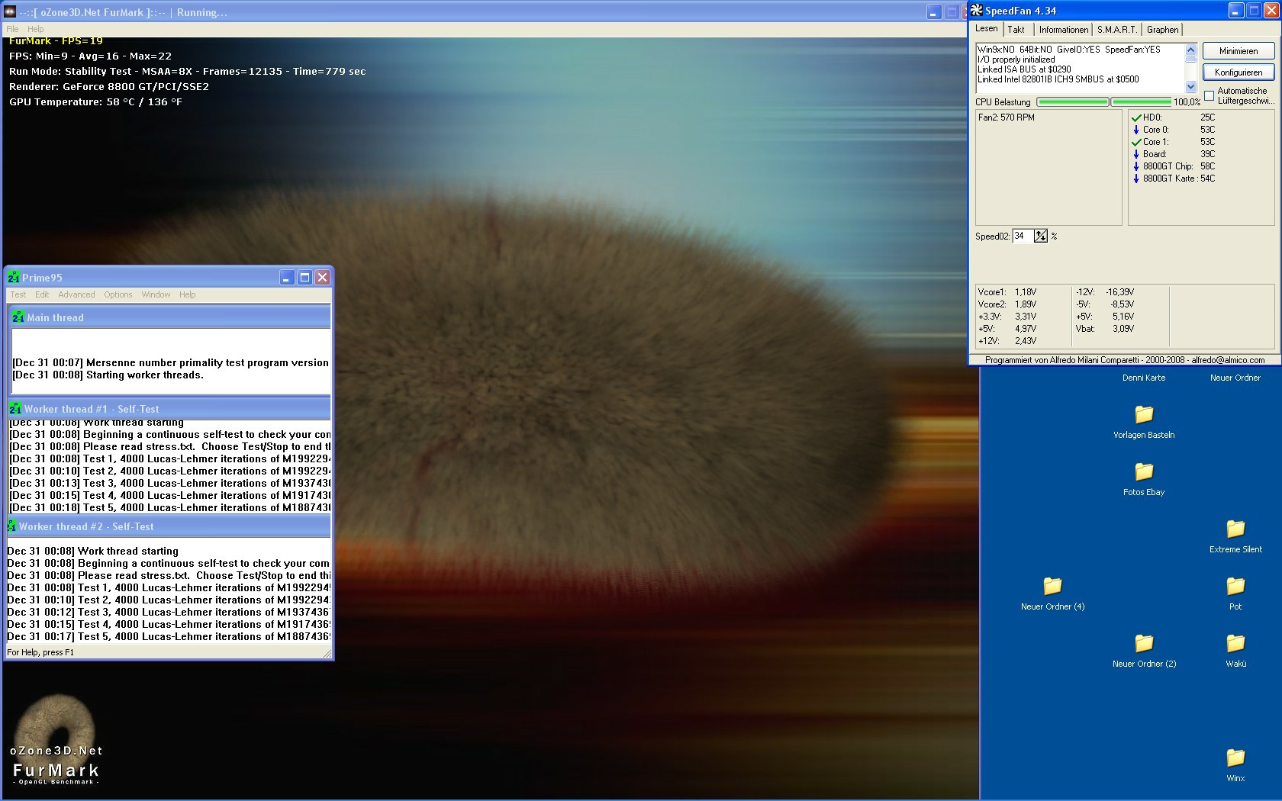Open the S.M.A.R.T. tab in SpeedFan
Image resolution: width=1282 pixels, height=801 pixels.
[1117, 30]
